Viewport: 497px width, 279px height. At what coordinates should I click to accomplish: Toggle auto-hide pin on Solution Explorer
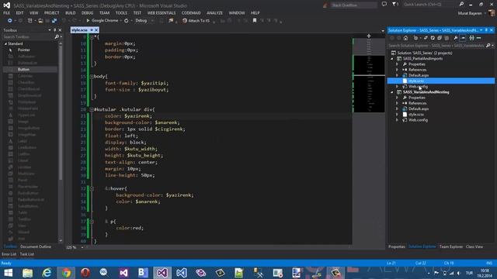(x=486, y=30)
